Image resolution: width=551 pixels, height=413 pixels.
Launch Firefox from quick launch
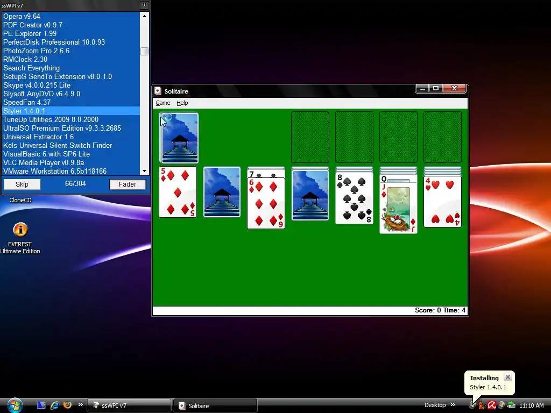pos(67,405)
